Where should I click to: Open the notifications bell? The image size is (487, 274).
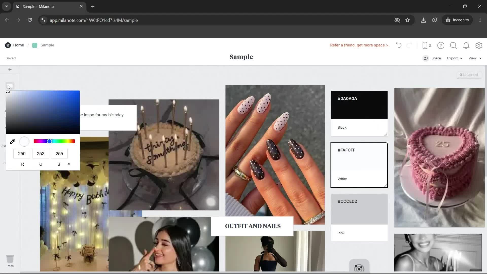[x=466, y=45]
